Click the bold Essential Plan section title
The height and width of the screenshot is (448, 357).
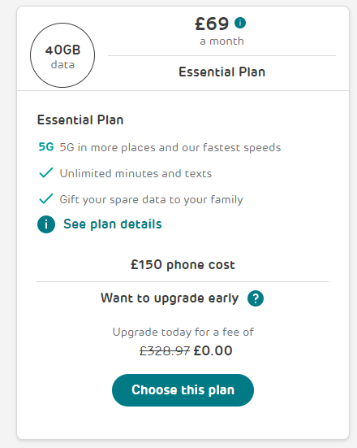click(x=80, y=120)
